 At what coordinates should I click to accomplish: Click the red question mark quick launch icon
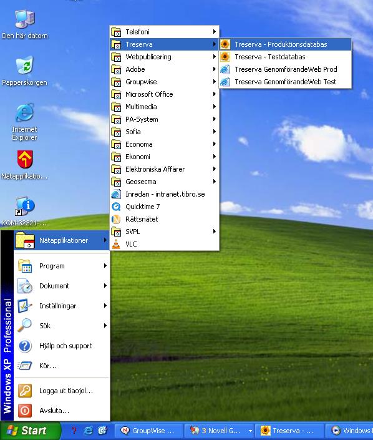pos(74,431)
